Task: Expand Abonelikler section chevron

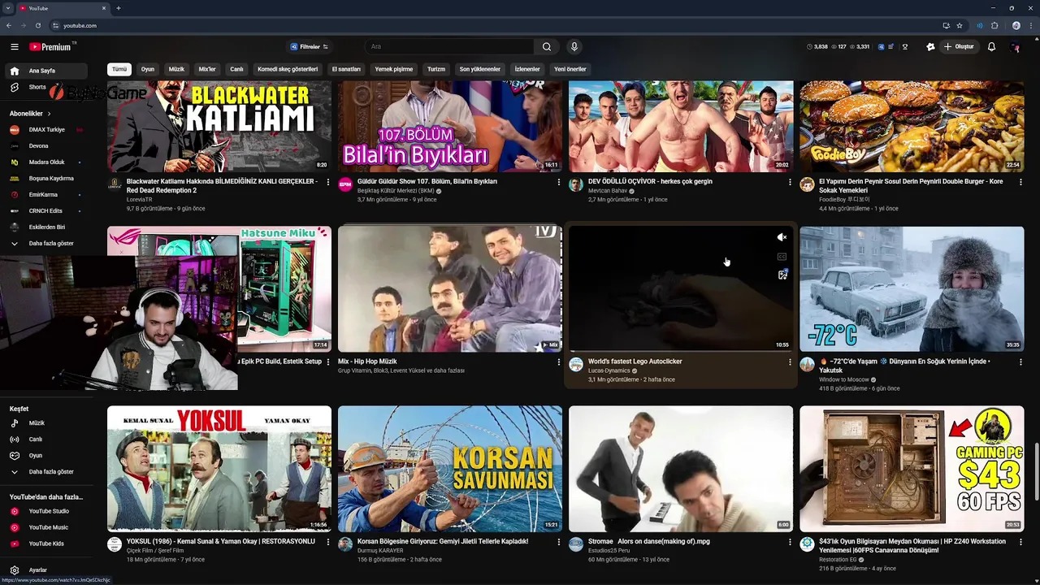Action: (x=49, y=114)
